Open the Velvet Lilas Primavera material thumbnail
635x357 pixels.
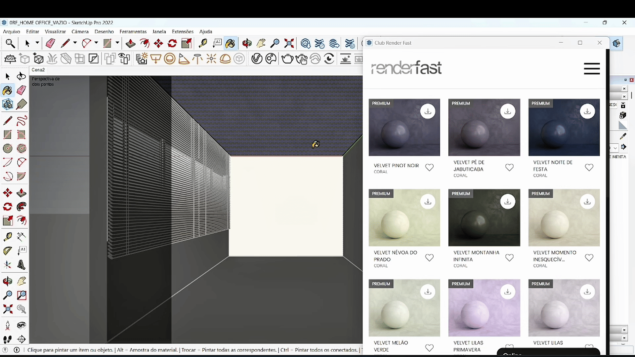(484, 308)
